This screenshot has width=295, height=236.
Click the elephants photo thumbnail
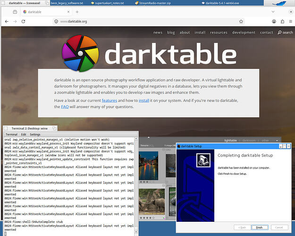click(x=152, y=202)
